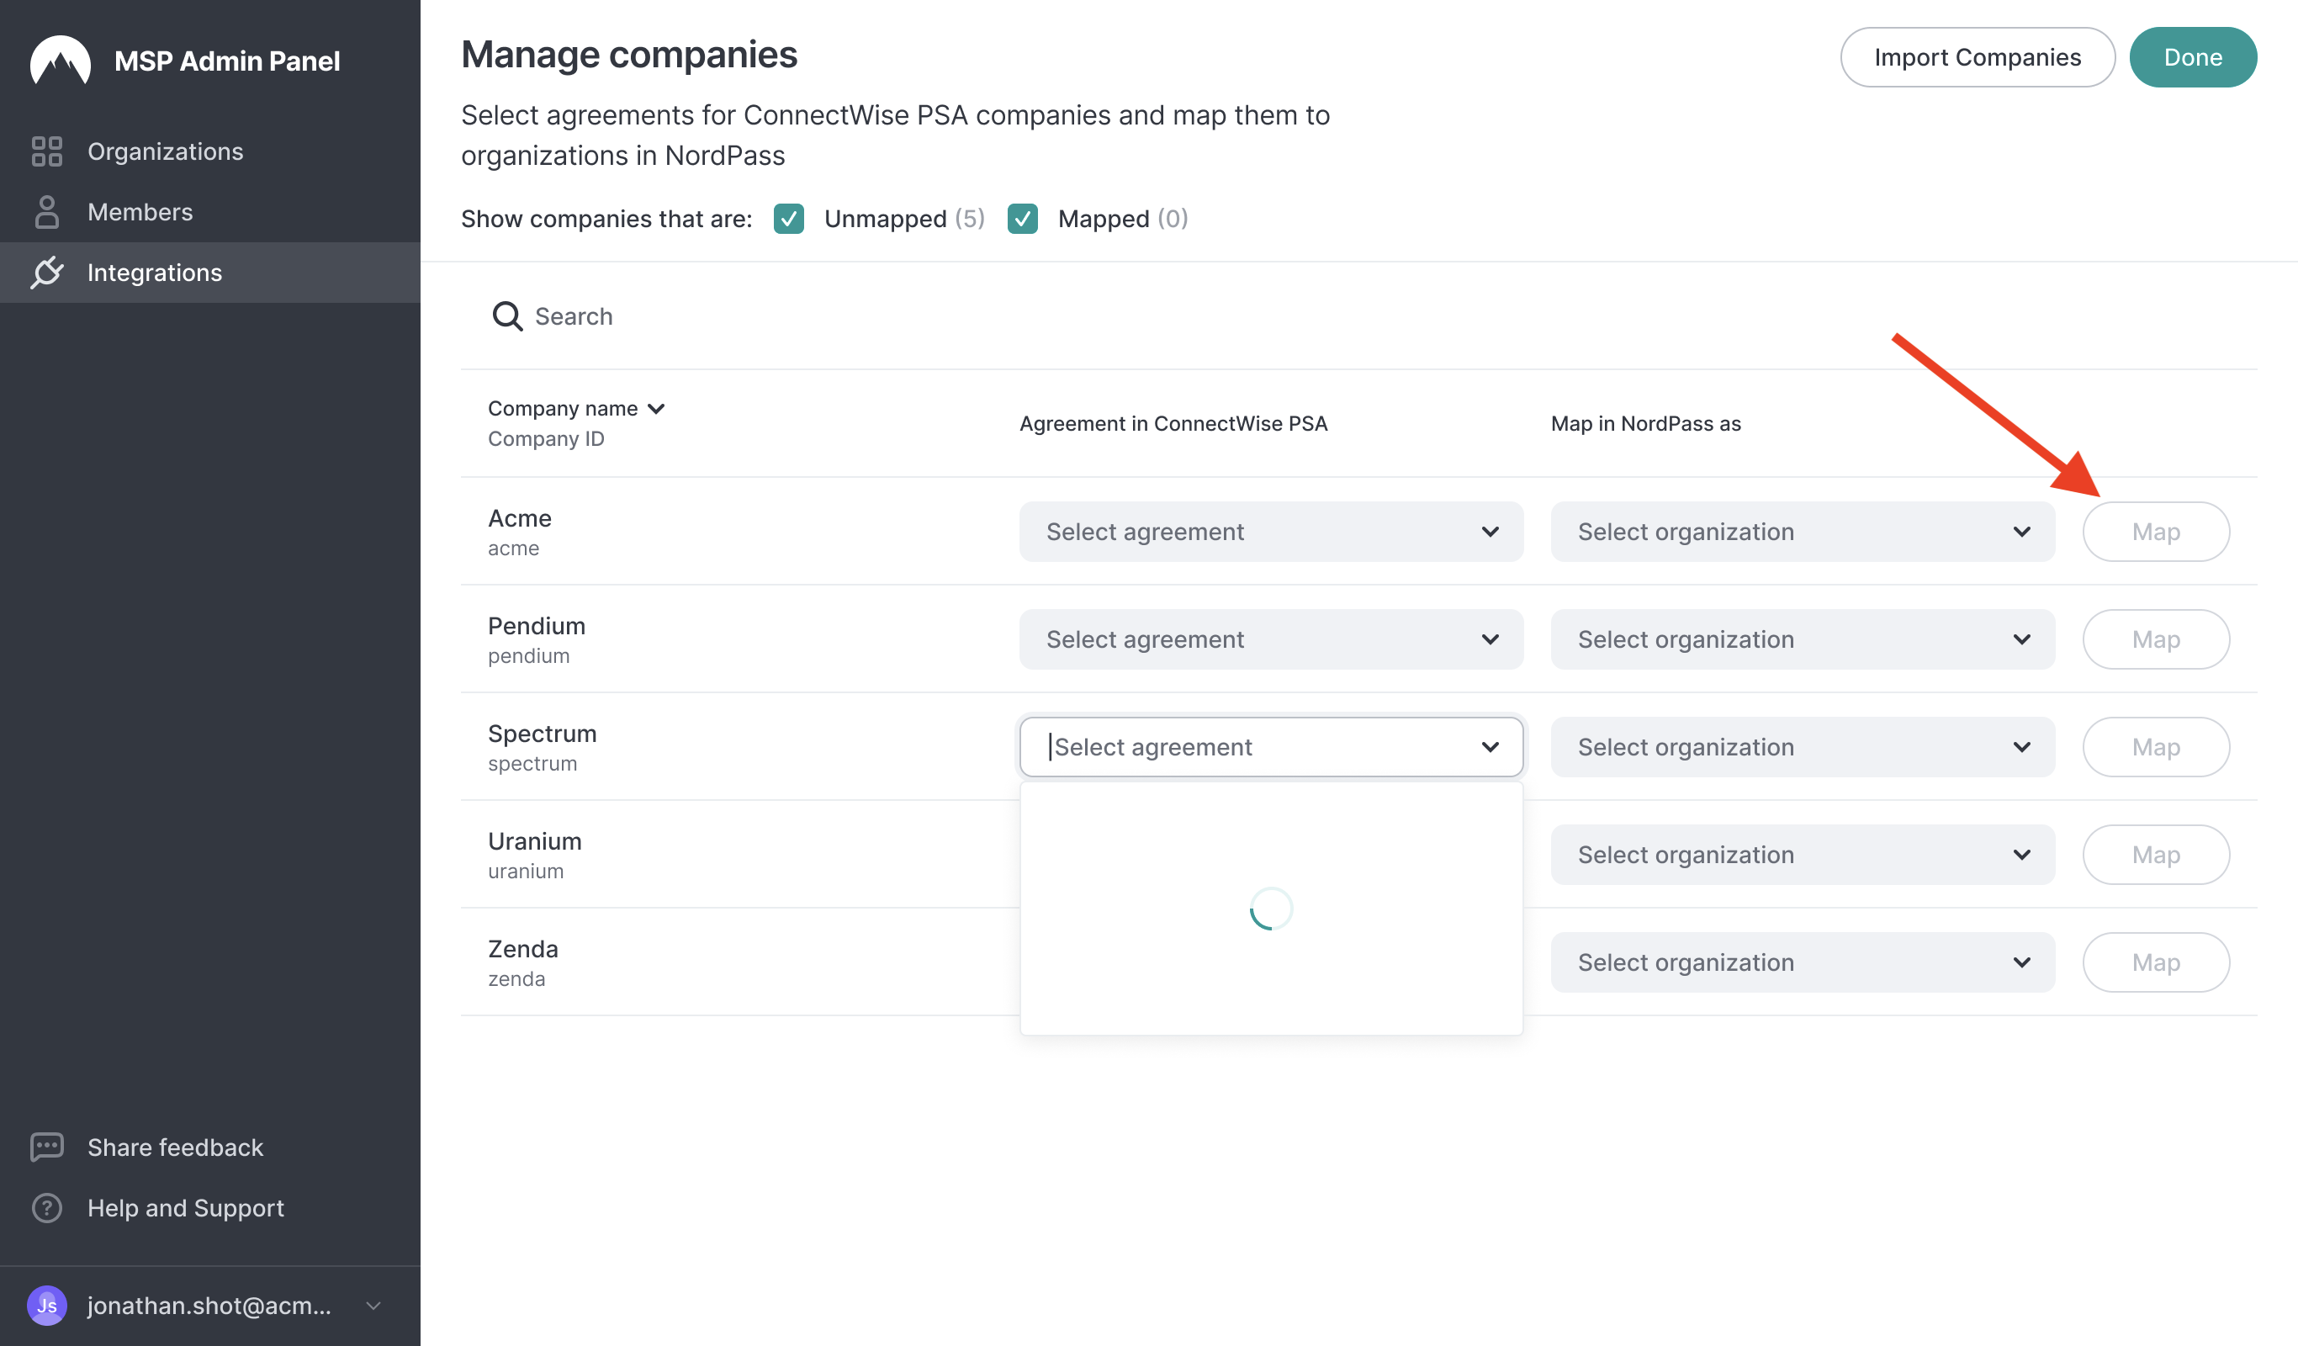Click the Agreement in ConnectWise PSA header

coord(1173,423)
